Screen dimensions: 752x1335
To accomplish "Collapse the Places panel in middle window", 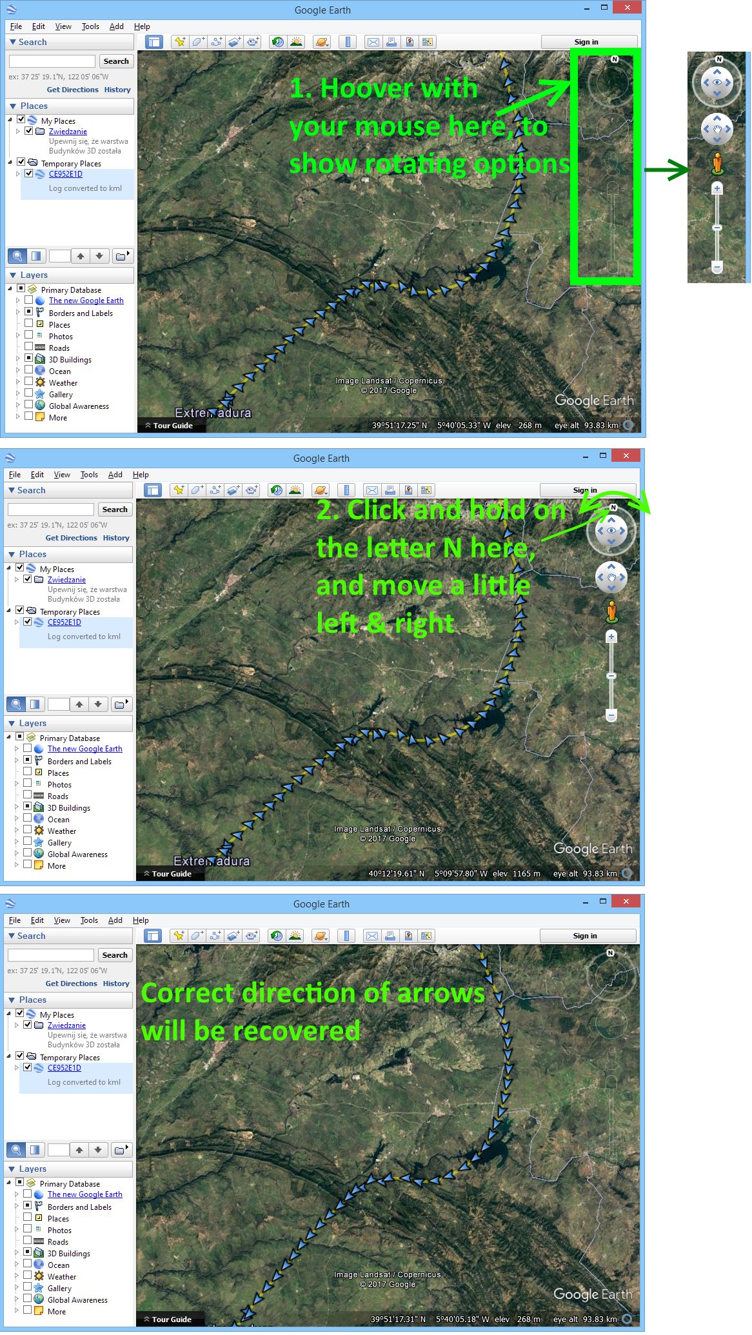I will pos(11,554).
